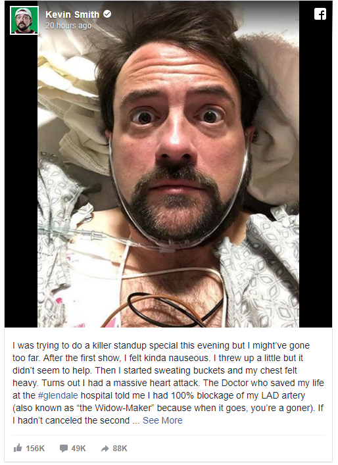Open the #glendale hashtag link

click(x=58, y=395)
